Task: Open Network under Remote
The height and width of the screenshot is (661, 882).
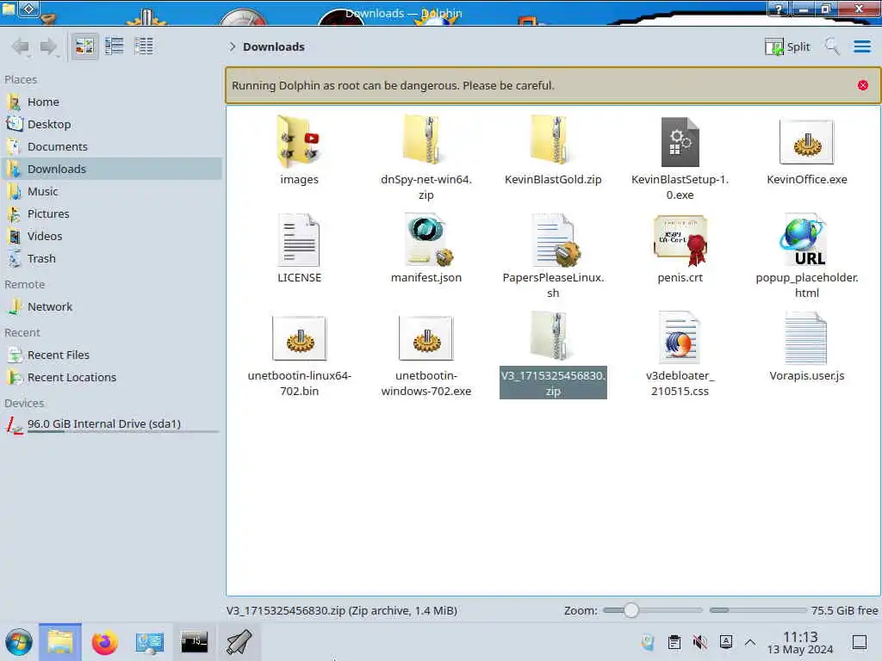Action: pyautogui.click(x=111, y=307)
